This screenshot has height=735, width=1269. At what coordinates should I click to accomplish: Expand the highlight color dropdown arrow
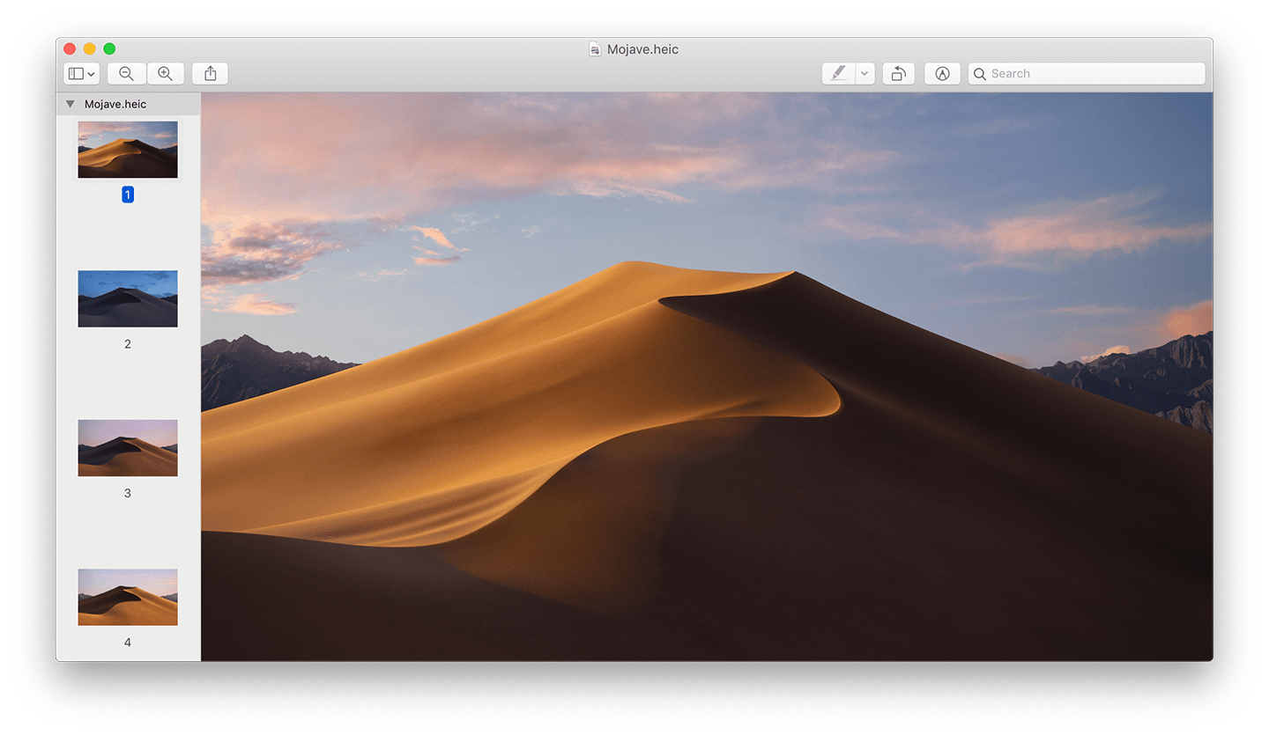pyautogui.click(x=865, y=74)
